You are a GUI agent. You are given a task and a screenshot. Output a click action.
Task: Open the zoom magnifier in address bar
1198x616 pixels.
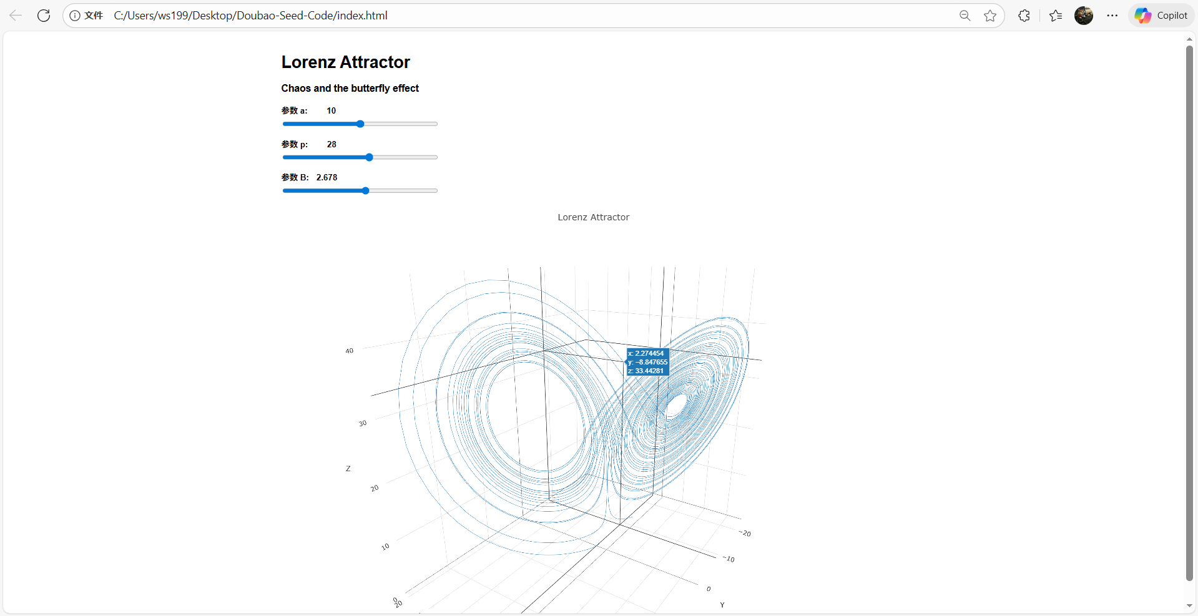(965, 16)
